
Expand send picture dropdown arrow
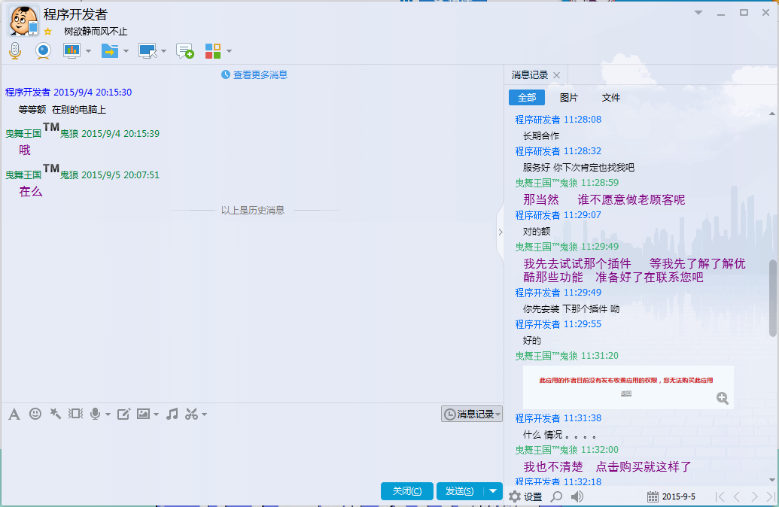tap(156, 414)
